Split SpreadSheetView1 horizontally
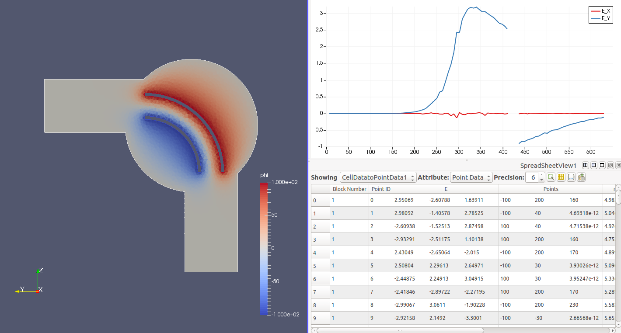Screen dimensions: 621x333 point(585,165)
